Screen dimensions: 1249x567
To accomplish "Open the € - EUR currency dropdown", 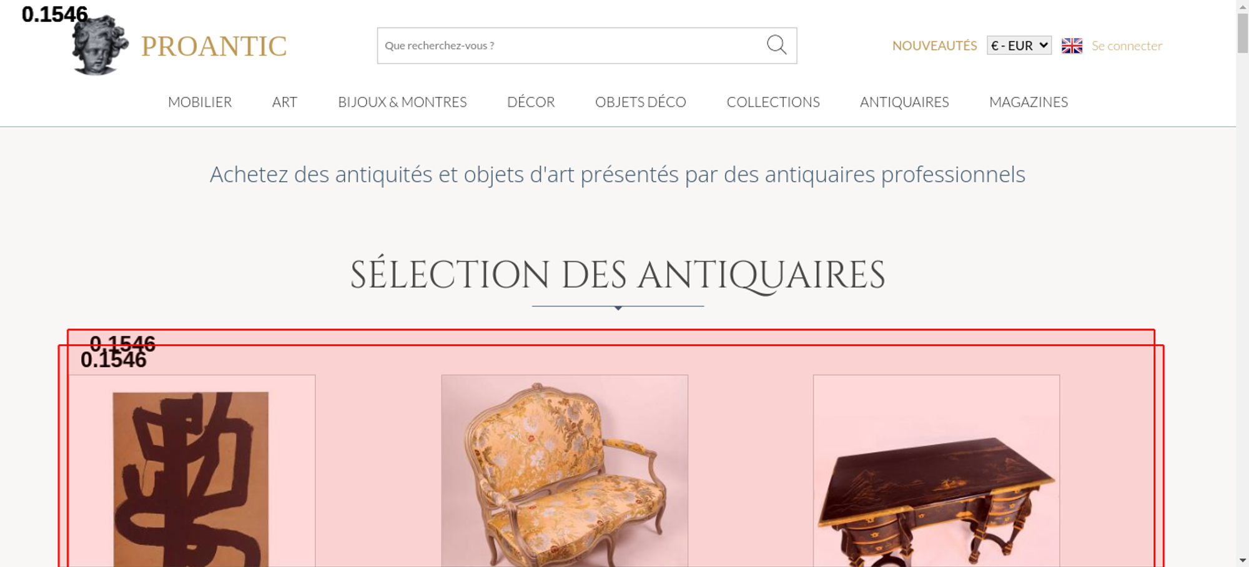I will (1019, 46).
